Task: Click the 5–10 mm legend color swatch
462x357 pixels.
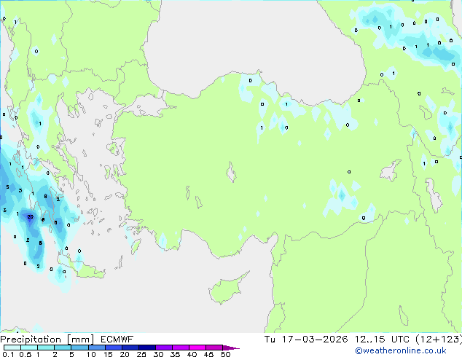Action: tap(79, 348)
